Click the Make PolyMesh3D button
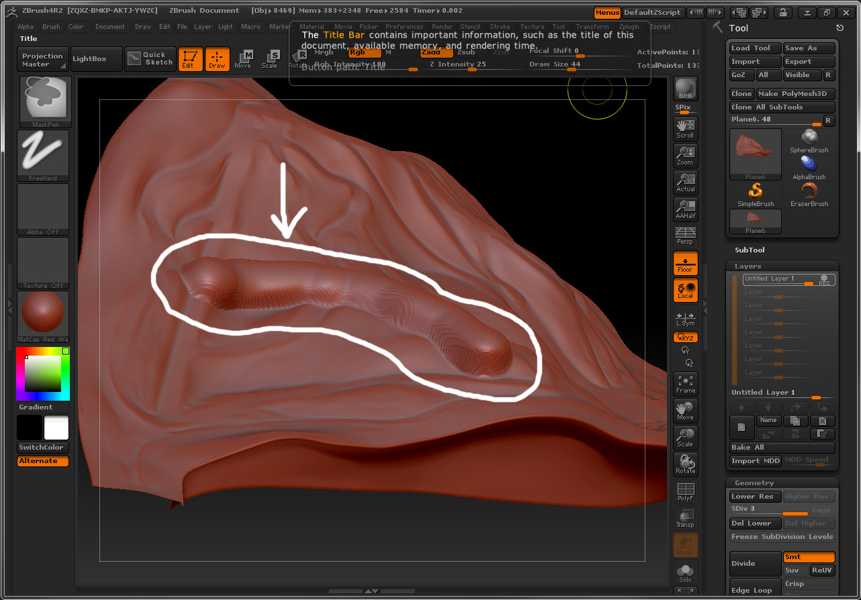Image resolution: width=861 pixels, height=600 pixels. (795, 94)
